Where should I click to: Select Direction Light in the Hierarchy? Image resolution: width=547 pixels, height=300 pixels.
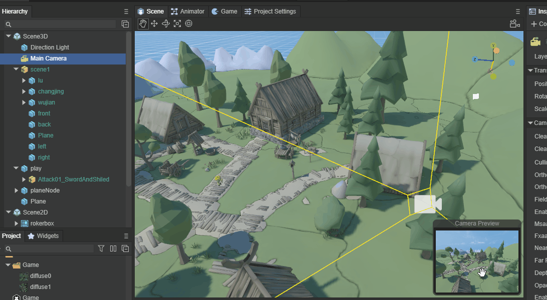pos(50,47)
